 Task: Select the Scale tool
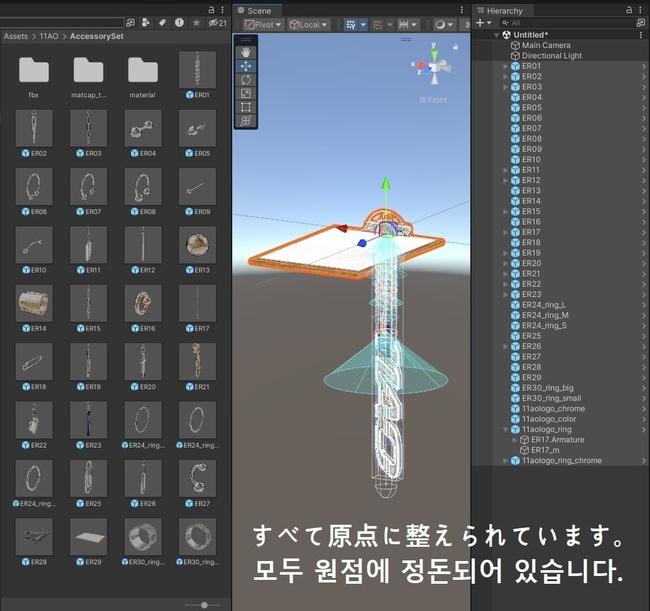tap(246, 93)
